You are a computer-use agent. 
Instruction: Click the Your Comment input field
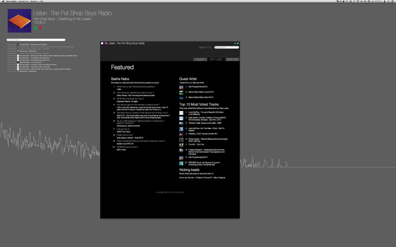click(36, 40)
